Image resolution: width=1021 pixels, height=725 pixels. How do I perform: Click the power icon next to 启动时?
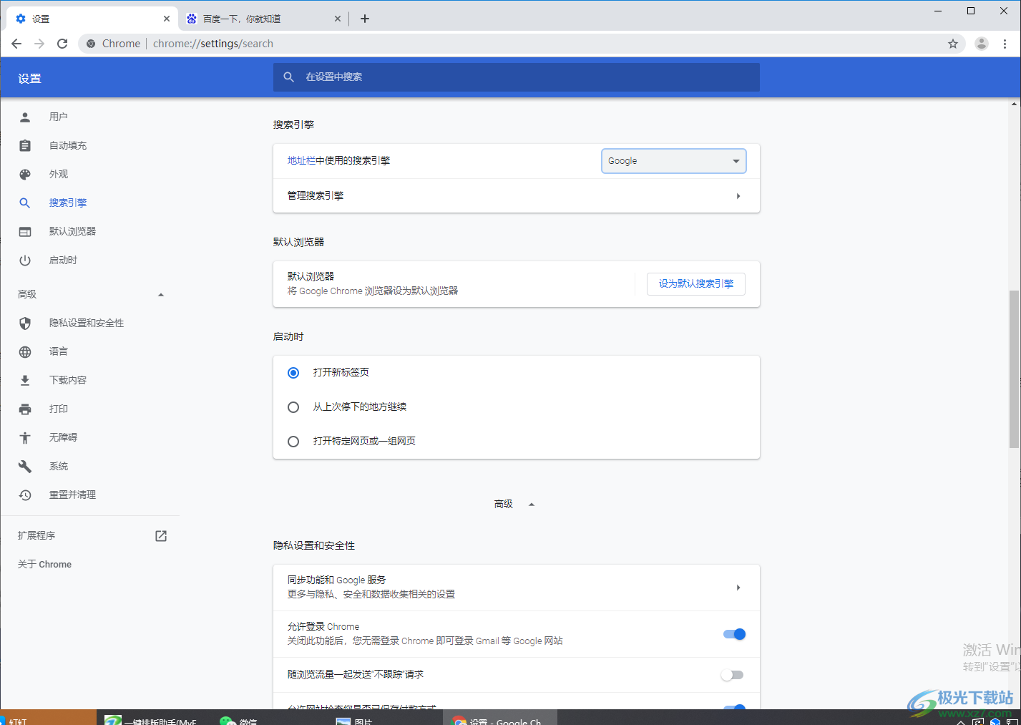click(x=25, y=260)
